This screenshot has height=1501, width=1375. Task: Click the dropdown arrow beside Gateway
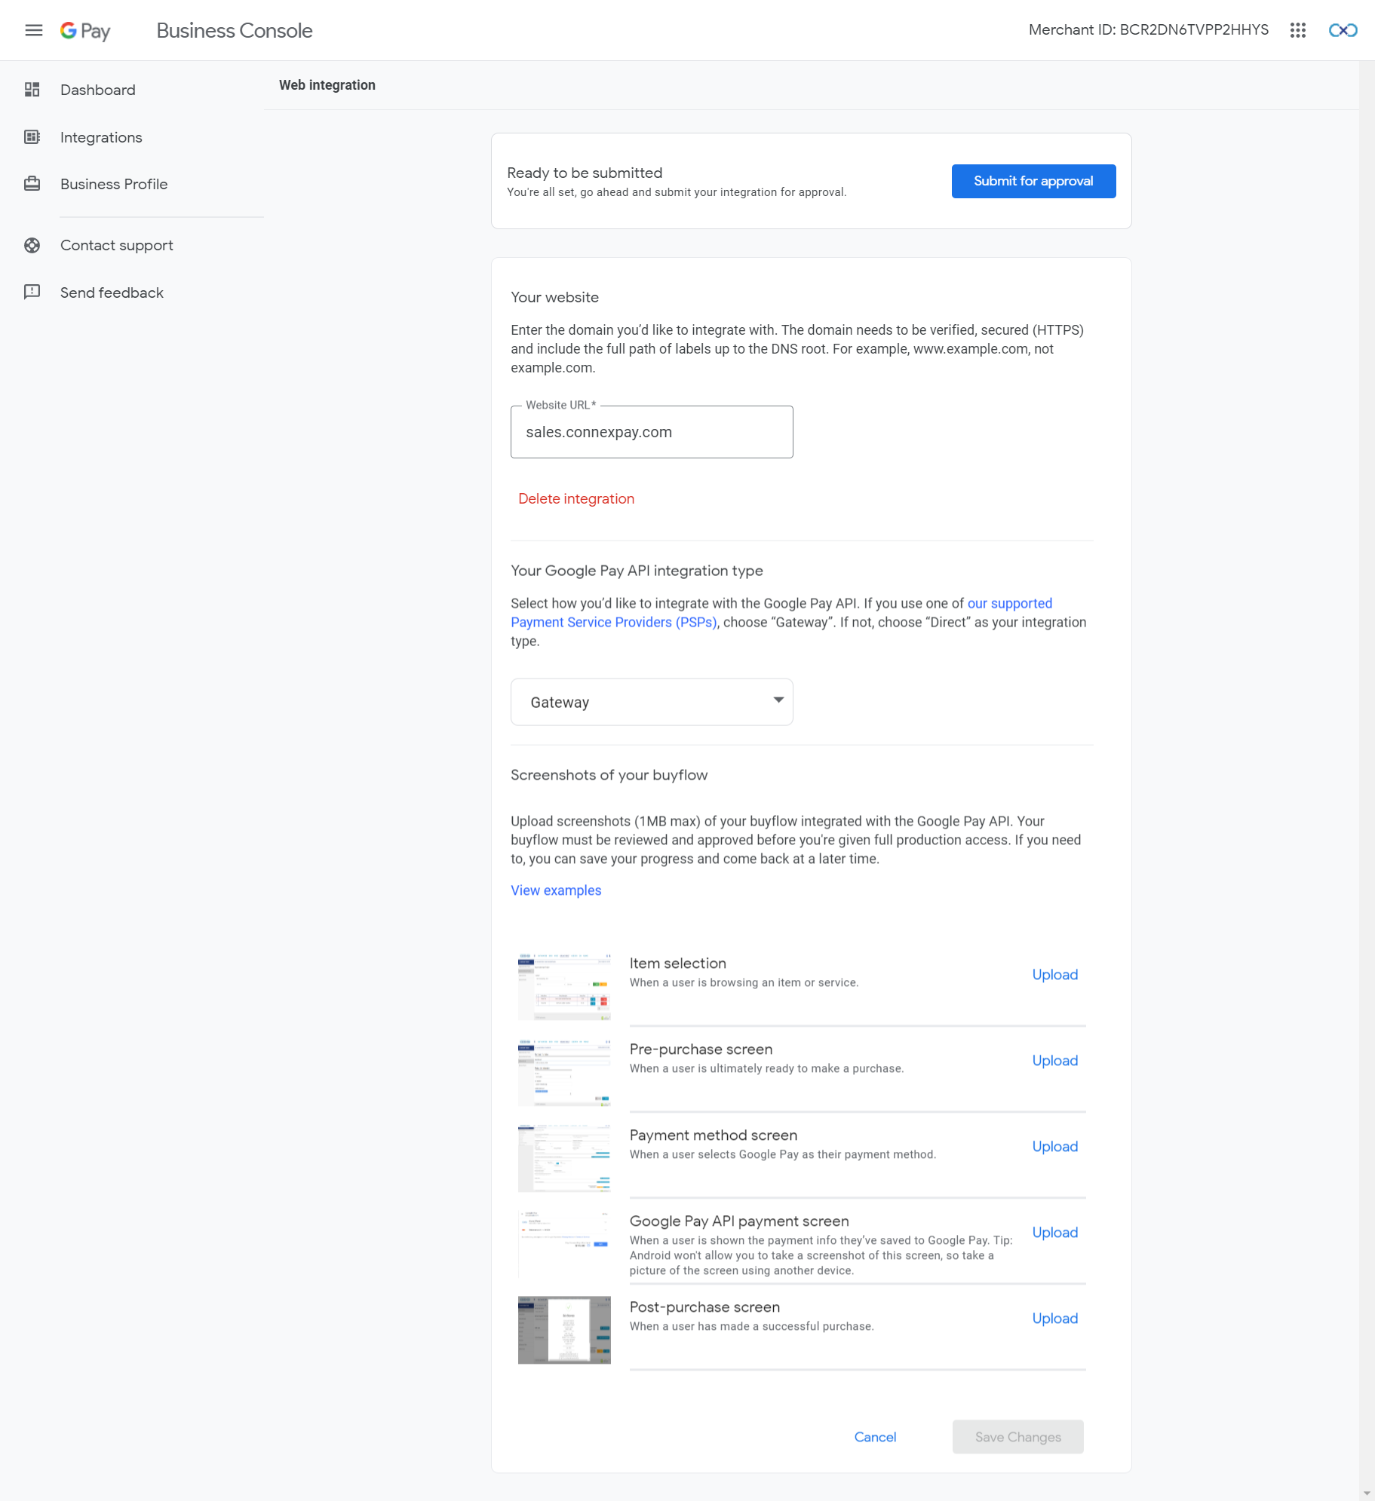(778, 700)
